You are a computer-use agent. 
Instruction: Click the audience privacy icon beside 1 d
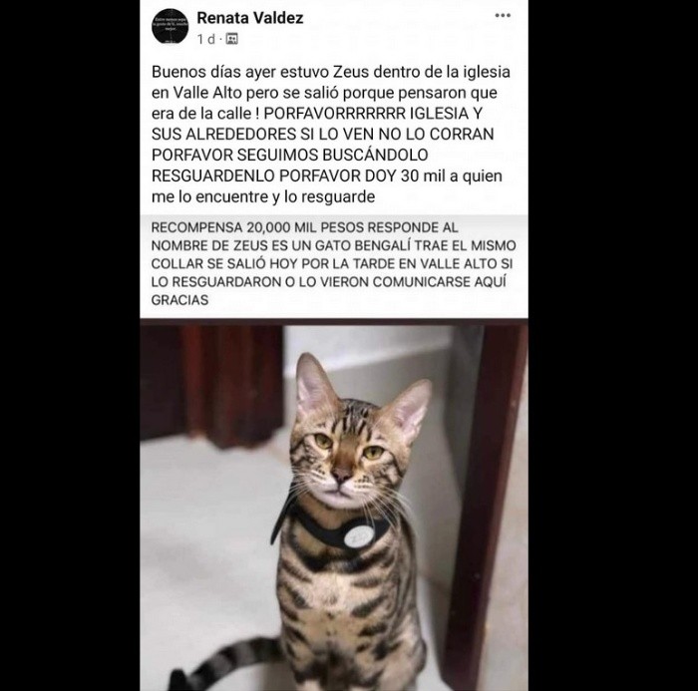(231, 39)
